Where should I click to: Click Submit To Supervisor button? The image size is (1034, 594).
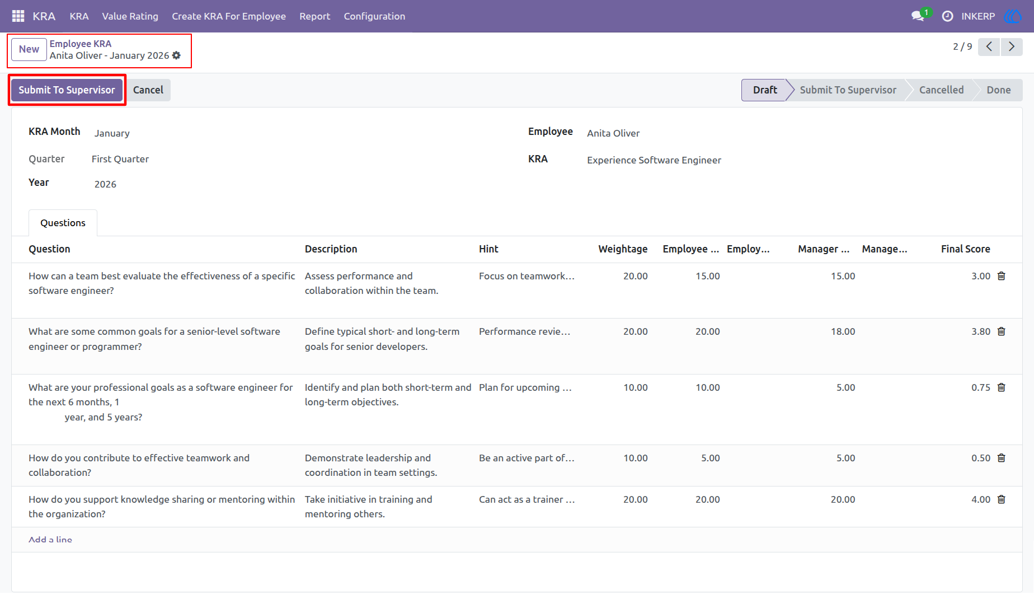(x=67, y=90)
